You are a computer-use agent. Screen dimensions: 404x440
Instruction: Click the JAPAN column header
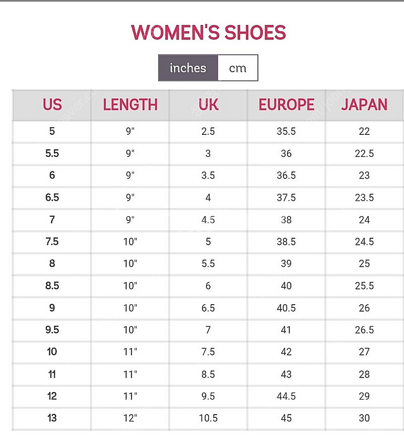tap(364, 105)
